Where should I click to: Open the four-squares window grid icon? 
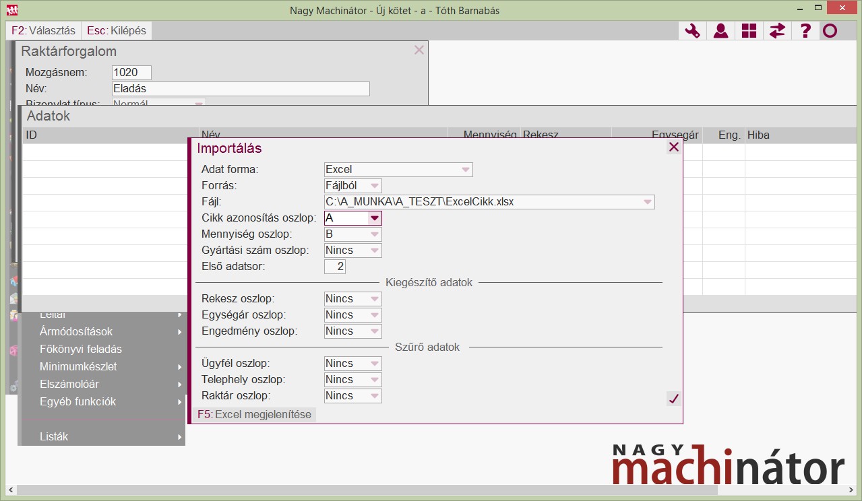[x=749, y=31]
